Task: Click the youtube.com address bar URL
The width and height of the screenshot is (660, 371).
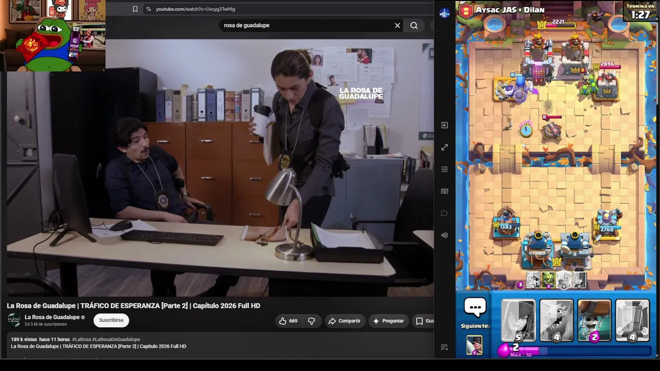Action: [195, 9]
